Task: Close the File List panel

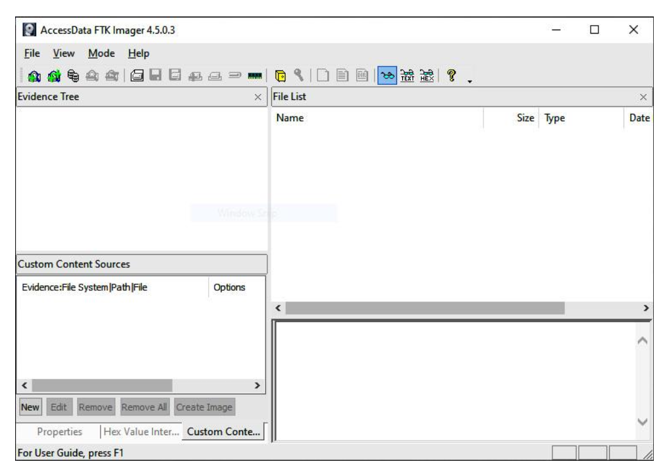Action: [x=643, y=97]
